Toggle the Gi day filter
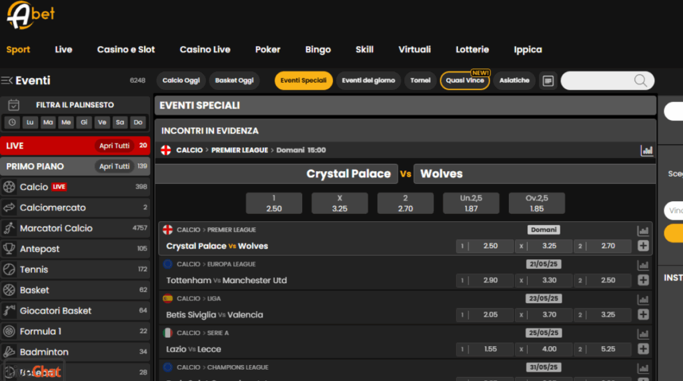 84,123
